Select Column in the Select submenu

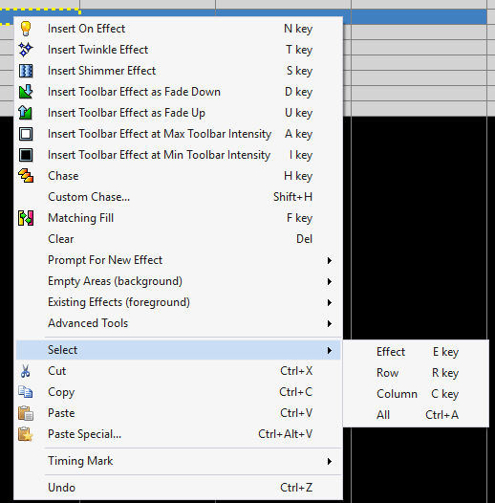pos(416,394)
